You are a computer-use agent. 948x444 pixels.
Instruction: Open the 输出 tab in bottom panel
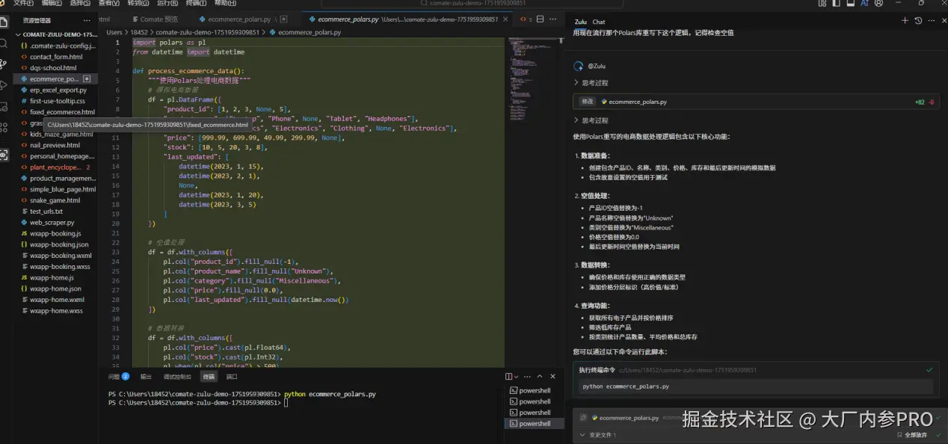pos(146,377)
